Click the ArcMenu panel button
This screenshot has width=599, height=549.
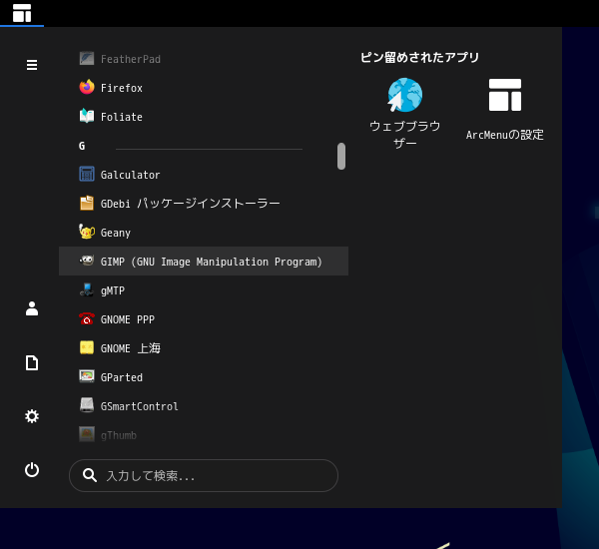tap(22, 13)
